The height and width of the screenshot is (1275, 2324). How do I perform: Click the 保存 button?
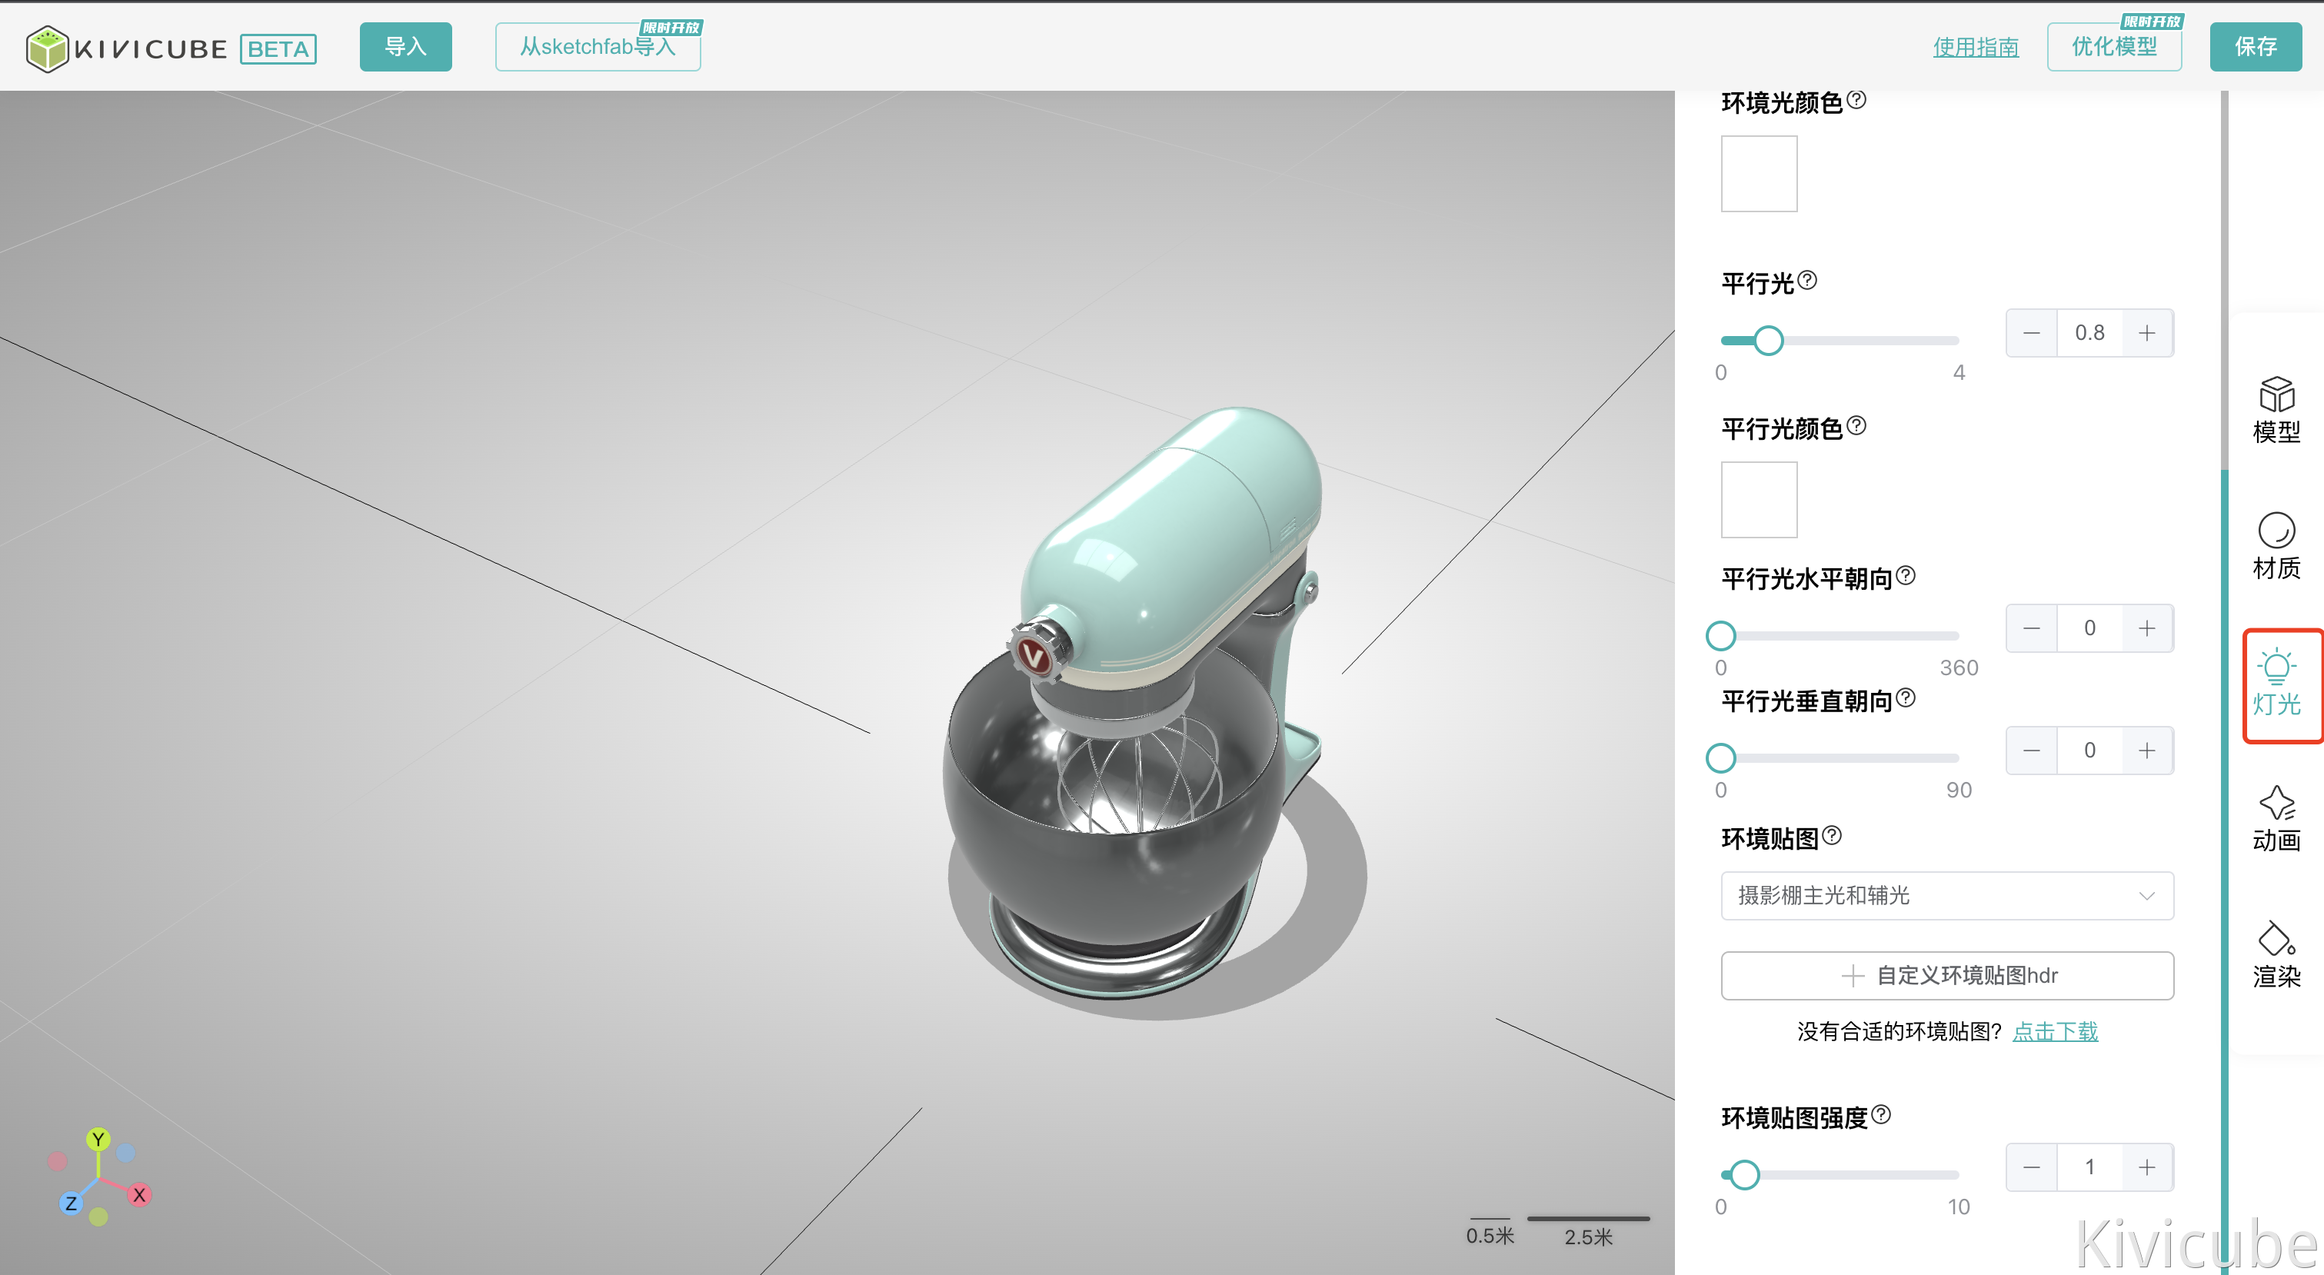pos(2255,47)
